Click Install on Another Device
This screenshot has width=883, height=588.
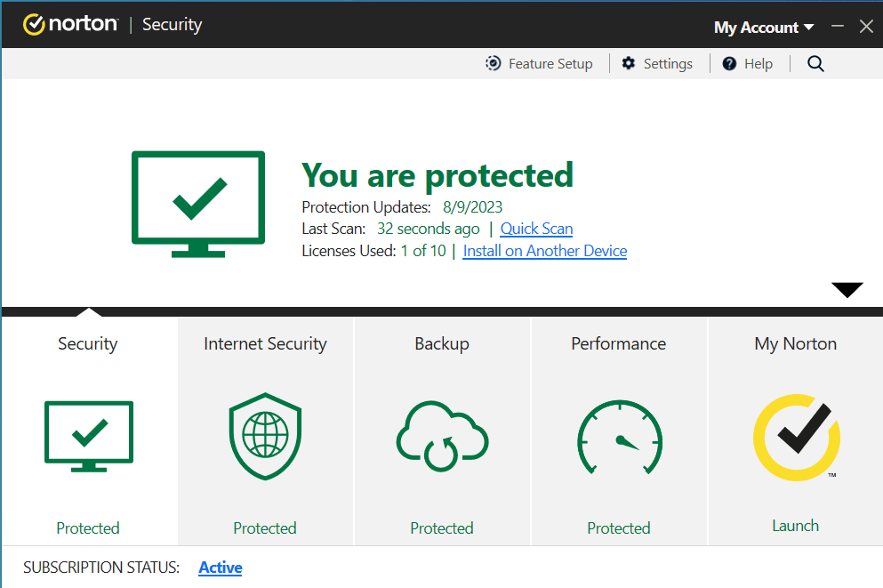(544, 251)
